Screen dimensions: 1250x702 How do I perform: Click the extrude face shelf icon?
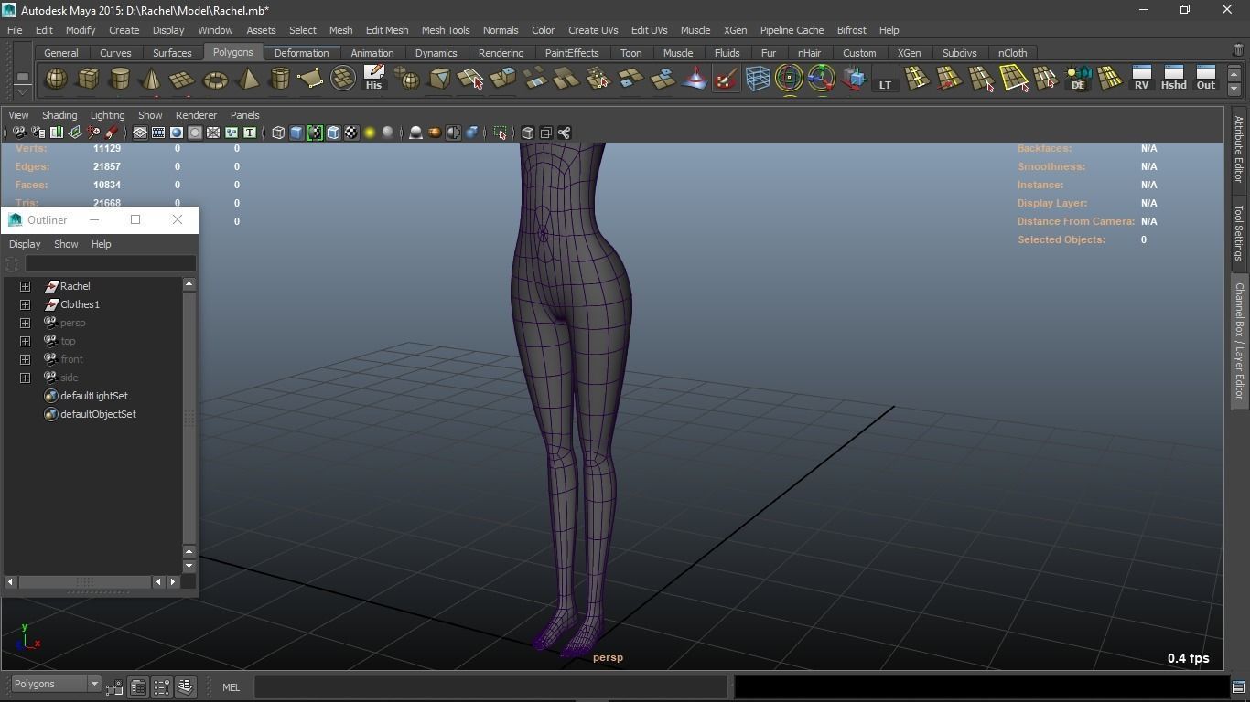(502, 80)
